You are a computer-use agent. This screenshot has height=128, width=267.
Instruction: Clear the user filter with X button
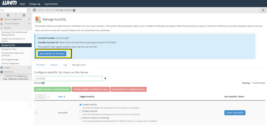(105, 78)
